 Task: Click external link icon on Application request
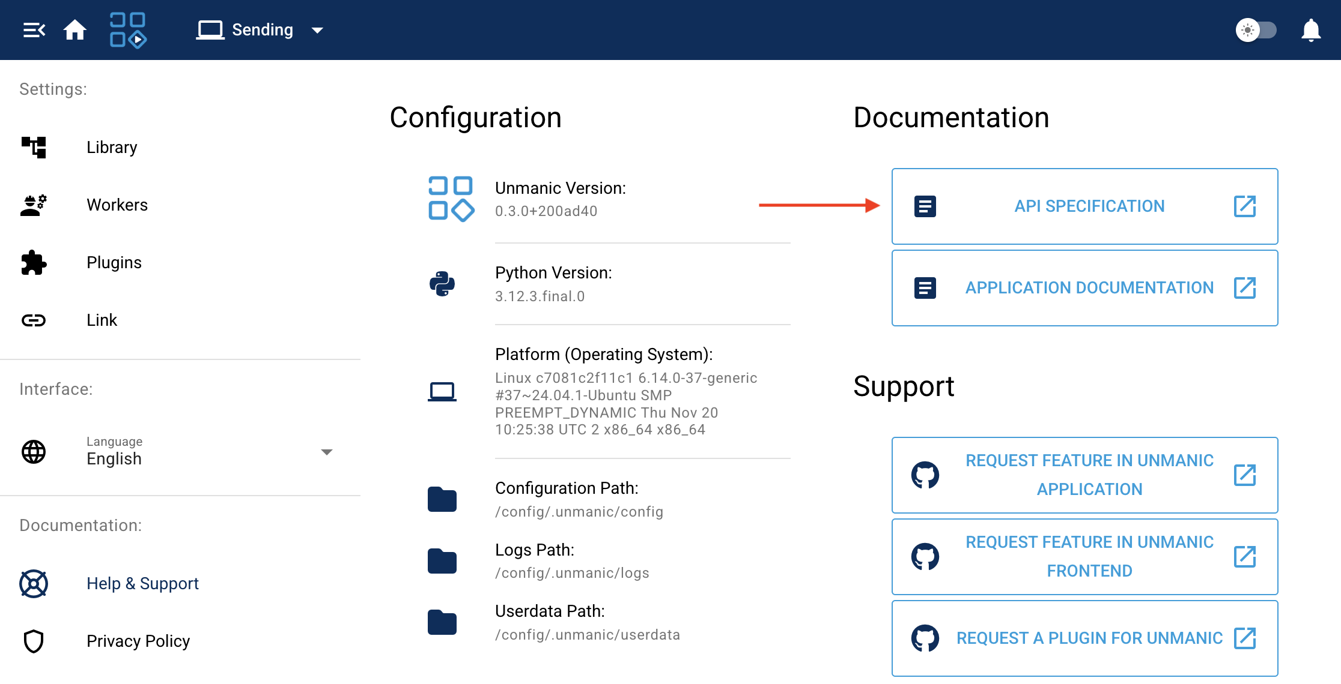point(1244,475)
